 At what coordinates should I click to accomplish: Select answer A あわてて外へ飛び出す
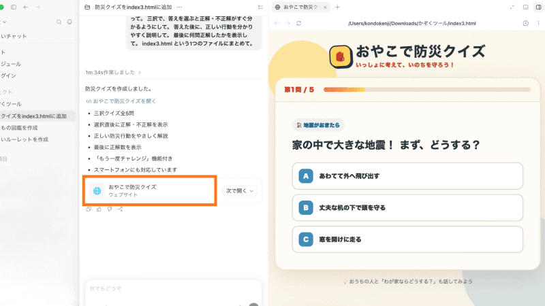(407, 176)
